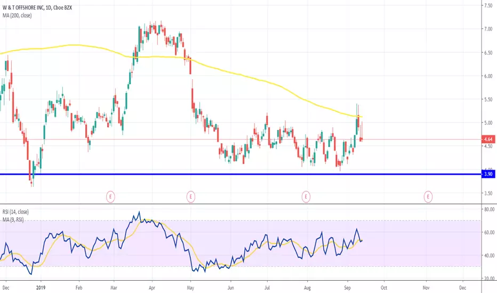Screen dimensions: 497x293
Task: Click the red 4.64 current price label
Action: pos(488,139)
